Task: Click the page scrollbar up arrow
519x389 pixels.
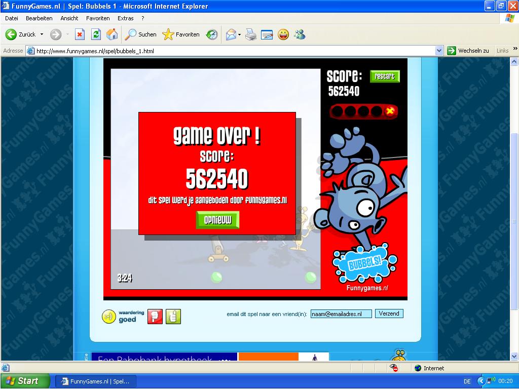Action: (x=514, y=61)
